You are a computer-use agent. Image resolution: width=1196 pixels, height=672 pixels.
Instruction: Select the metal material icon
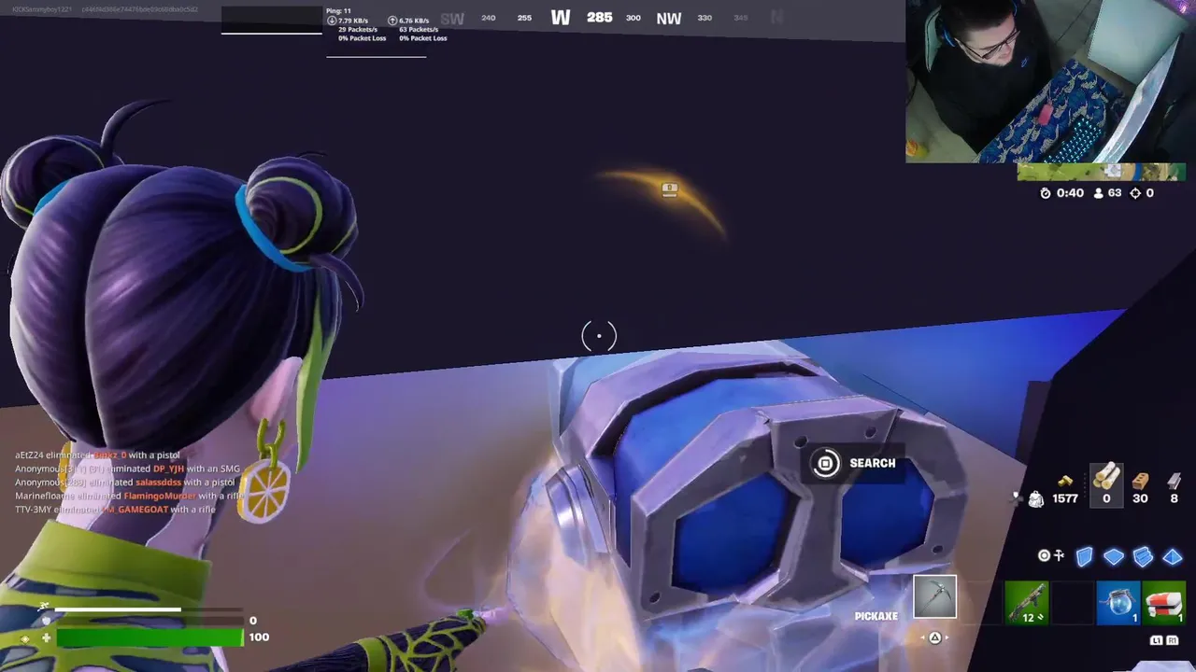1175,481
